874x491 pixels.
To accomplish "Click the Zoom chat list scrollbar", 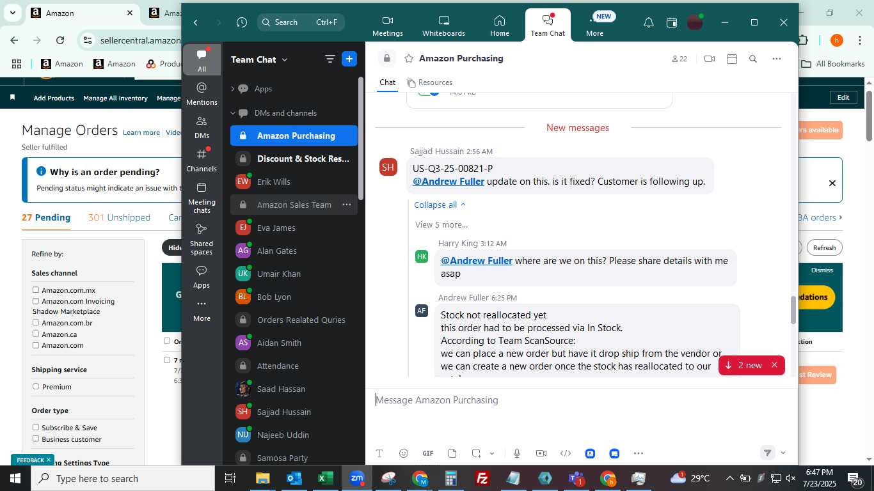I will (361, 137).
